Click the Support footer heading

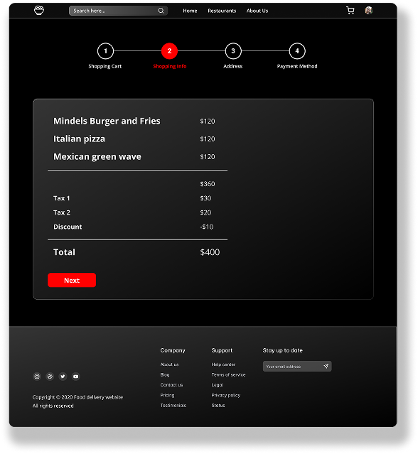(x=222, y=350)
